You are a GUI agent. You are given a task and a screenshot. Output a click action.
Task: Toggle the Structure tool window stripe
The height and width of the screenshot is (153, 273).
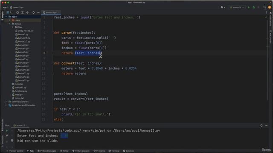tap(2, 141)
